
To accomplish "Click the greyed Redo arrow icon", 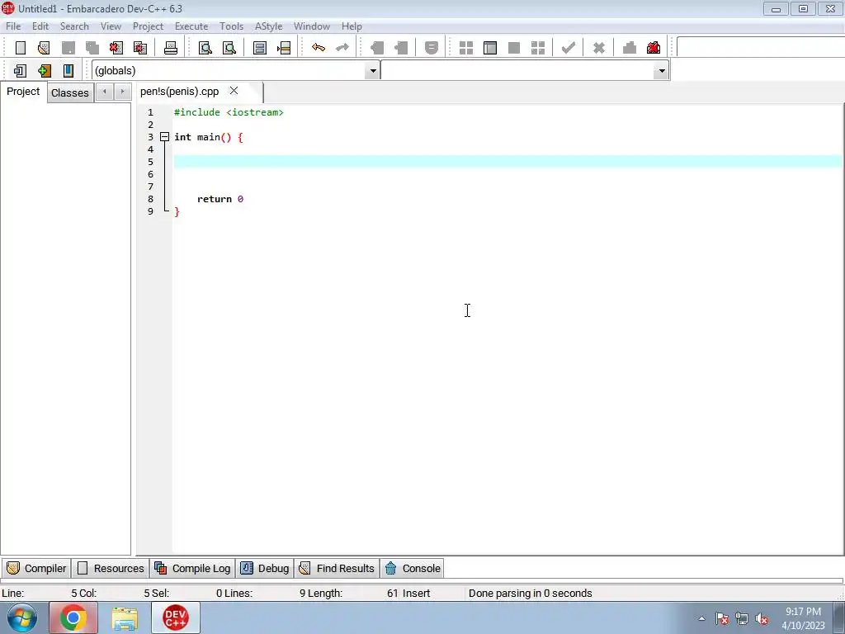I will pos(342,47).
